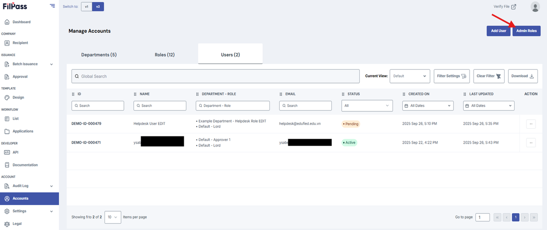Open the user profile avatar
Image resolution: width=547 pixels, height=230 pixels.
[x=536, y=6]
